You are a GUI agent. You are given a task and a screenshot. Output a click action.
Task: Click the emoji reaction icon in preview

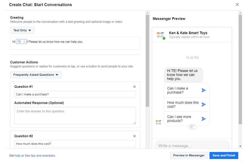(x=192, y=126)
